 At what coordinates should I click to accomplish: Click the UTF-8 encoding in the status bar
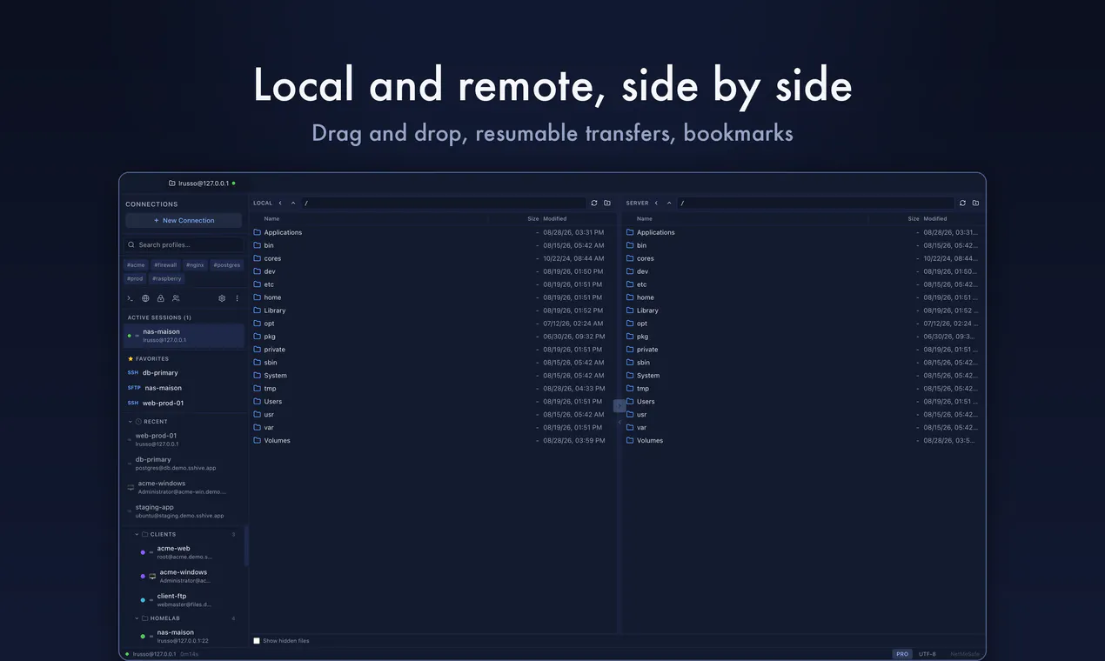[x=928, y=654]
